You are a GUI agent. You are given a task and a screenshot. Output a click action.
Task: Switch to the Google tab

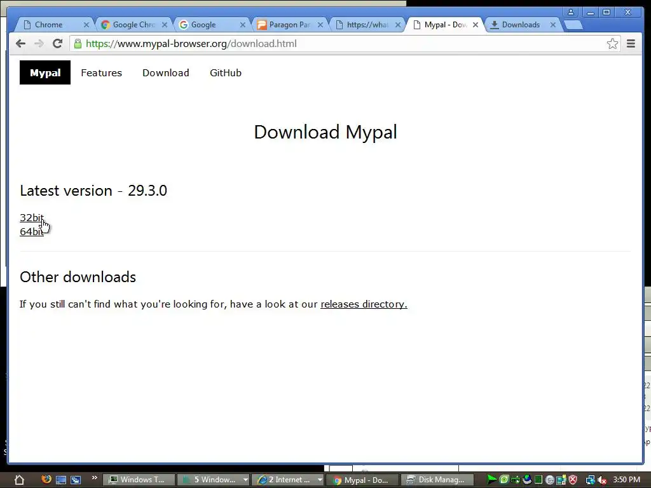click(203, 25)
